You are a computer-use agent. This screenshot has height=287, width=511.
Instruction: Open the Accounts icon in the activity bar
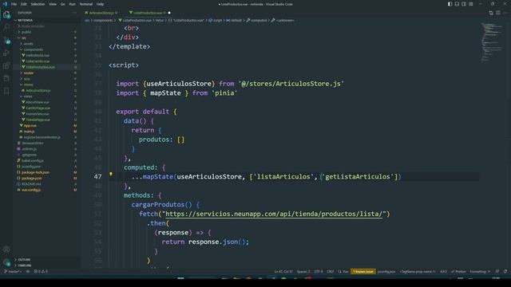click(x=6, y=250)
